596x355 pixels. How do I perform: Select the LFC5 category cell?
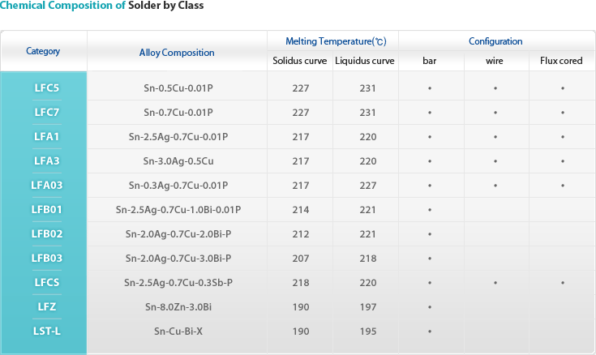click(x=47, y=88)
